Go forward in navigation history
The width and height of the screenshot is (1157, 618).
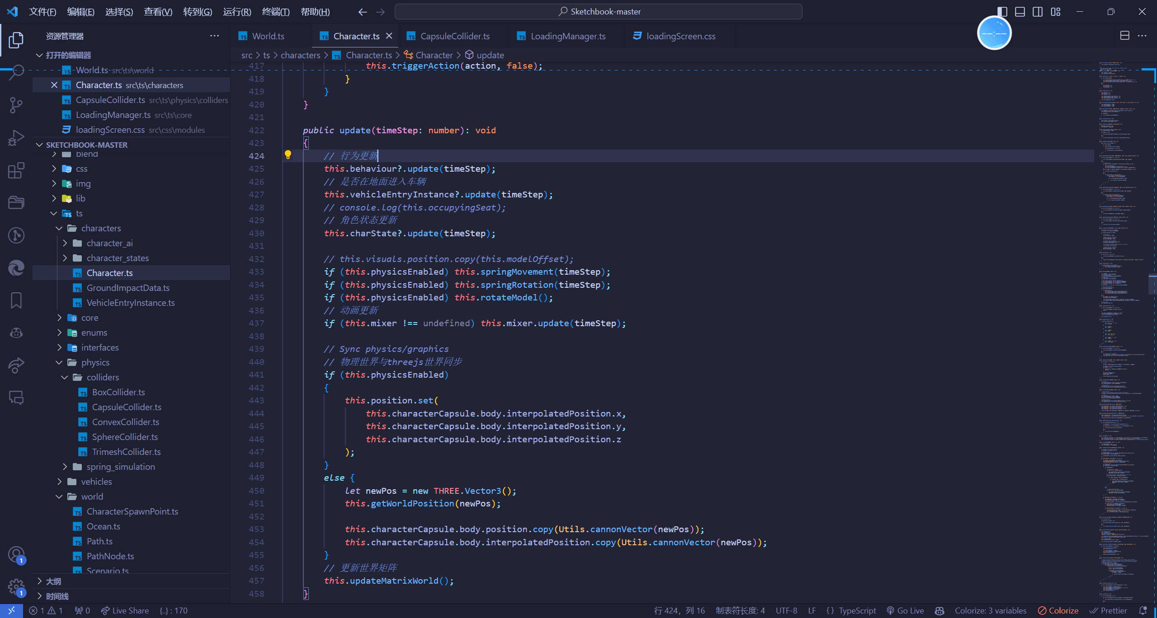pos(380,12)
